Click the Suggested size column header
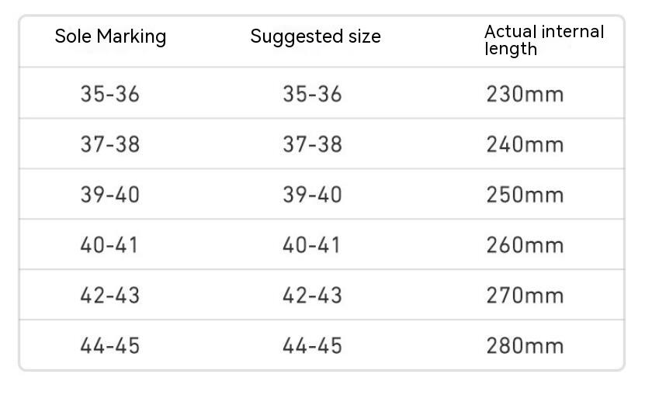 click(x=315, y=36)
